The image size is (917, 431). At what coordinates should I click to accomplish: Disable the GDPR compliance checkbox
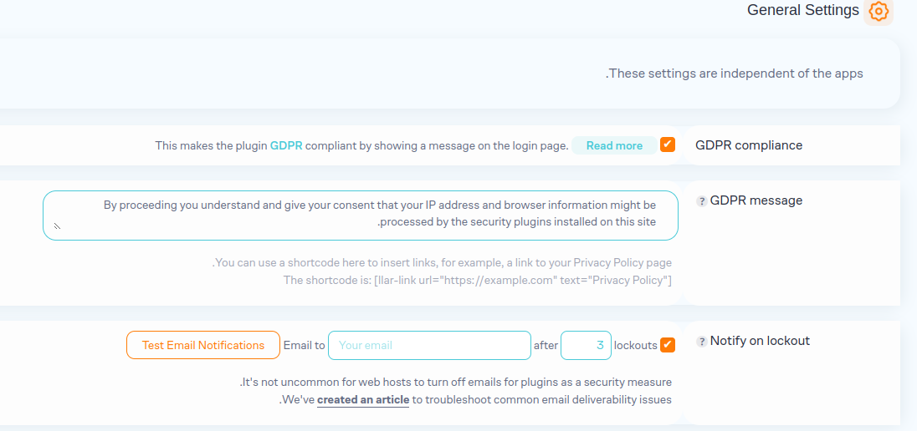click(668, 145)
